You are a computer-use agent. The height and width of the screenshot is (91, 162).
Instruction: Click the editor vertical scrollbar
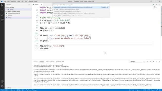pos(161,21)
